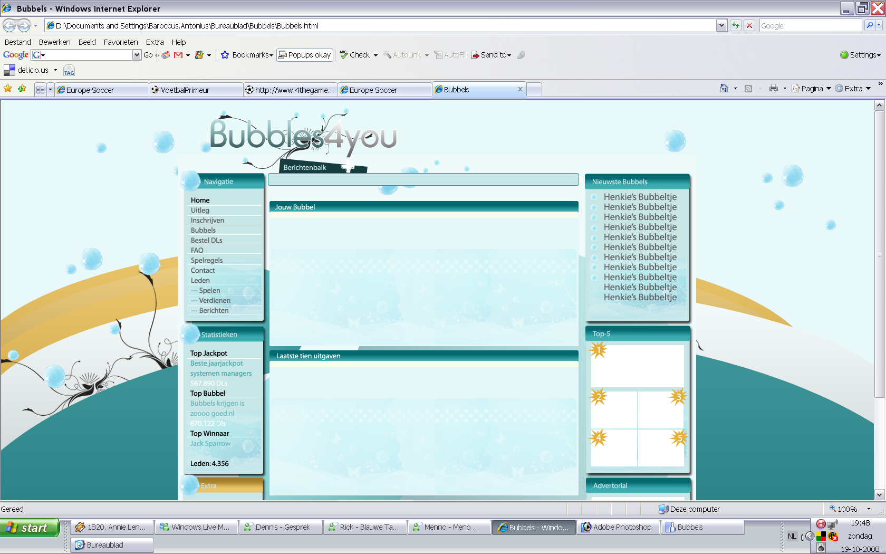The image size is (886, 554).
Task: Click the Berichtenbalk text field
Action: point(423,179)
